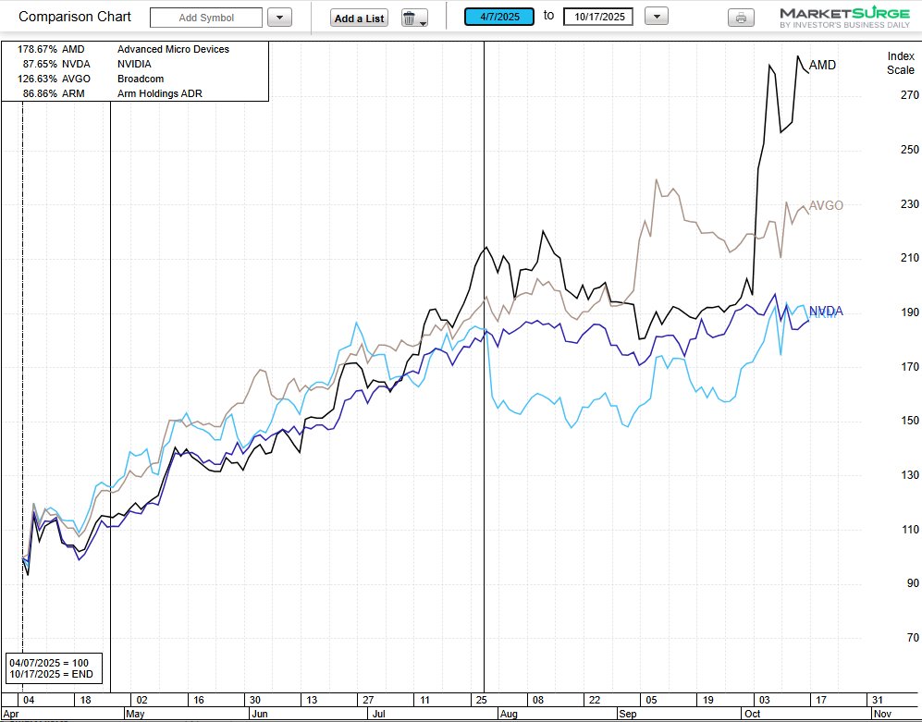The image size is (922, 722).
Task: Click the Broadcom company name
Action: pyautogui.click(x=141, y=79)
